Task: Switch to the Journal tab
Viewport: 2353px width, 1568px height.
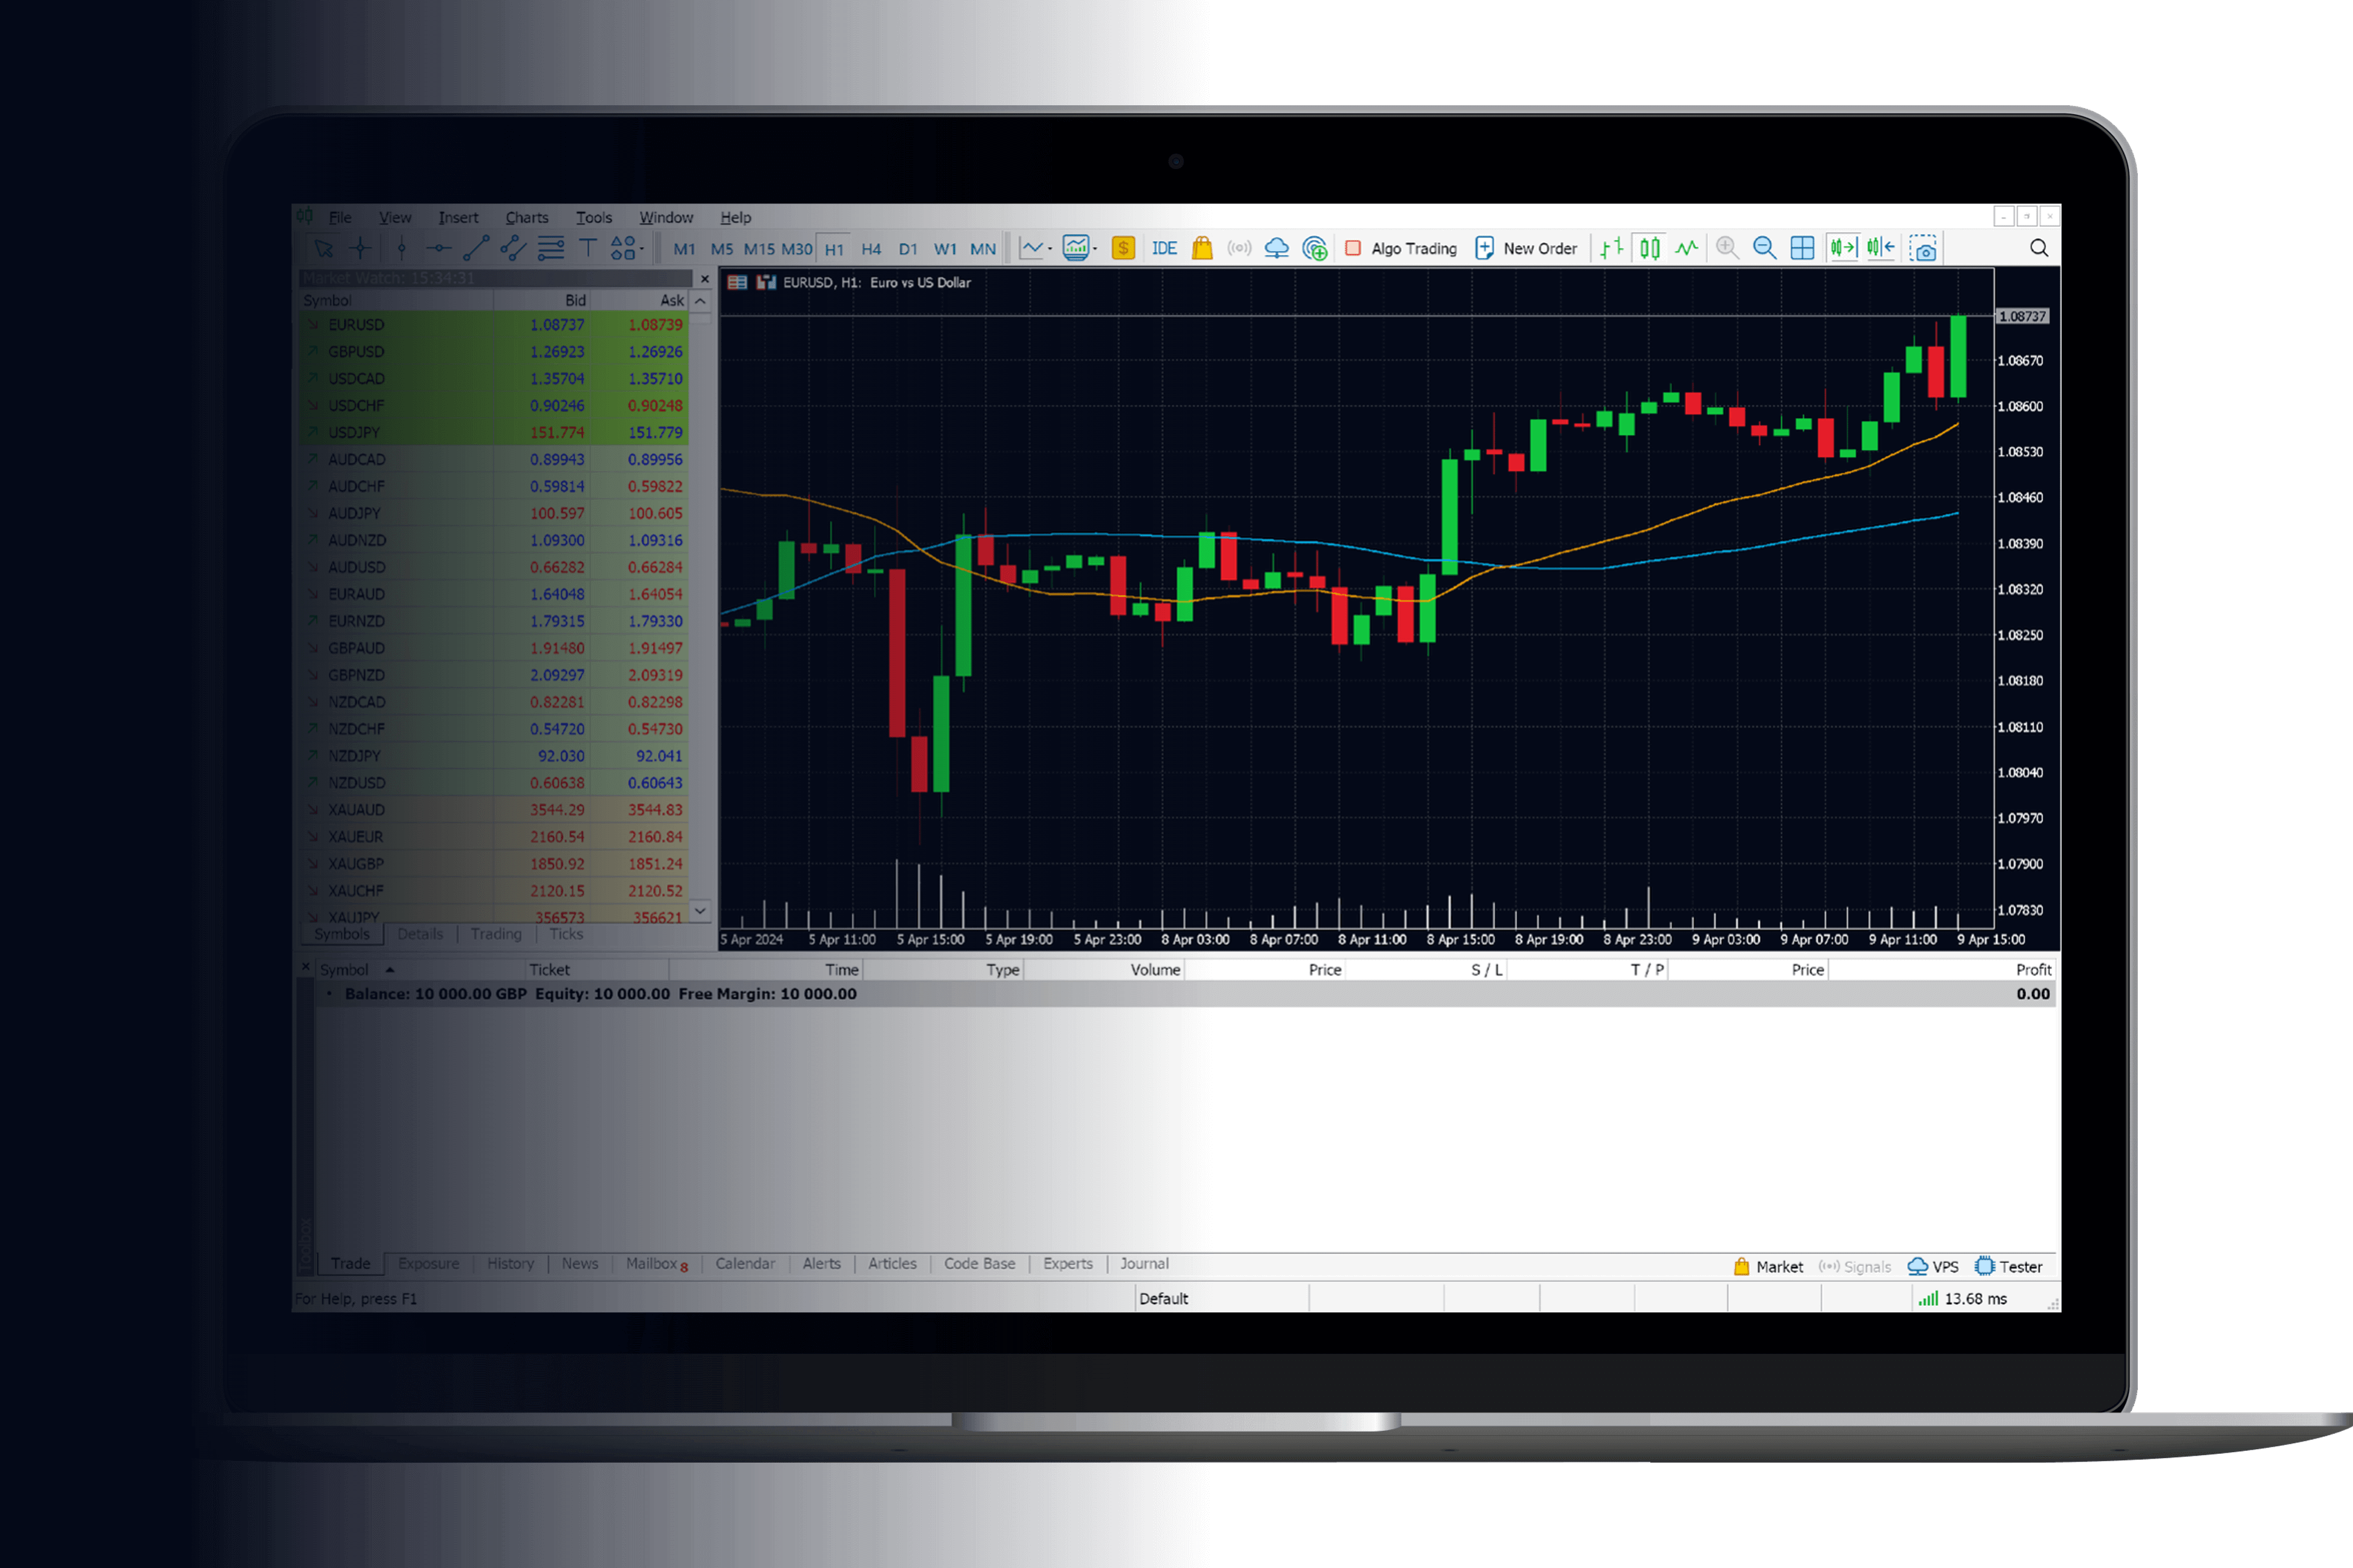Action: tap(1143, 1264)
